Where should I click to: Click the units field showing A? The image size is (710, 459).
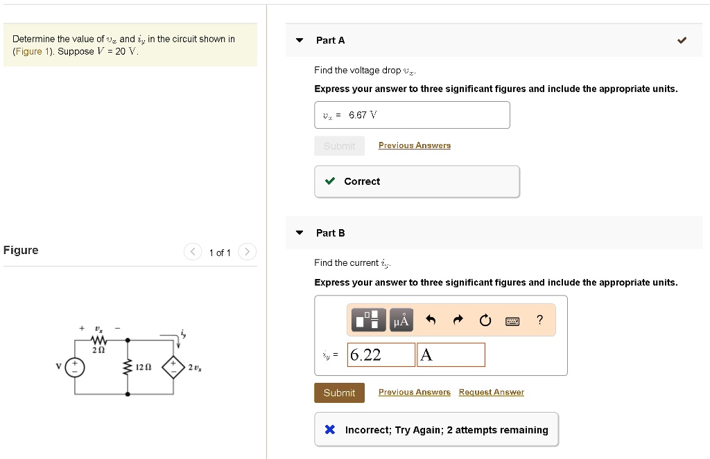(451, 354)
